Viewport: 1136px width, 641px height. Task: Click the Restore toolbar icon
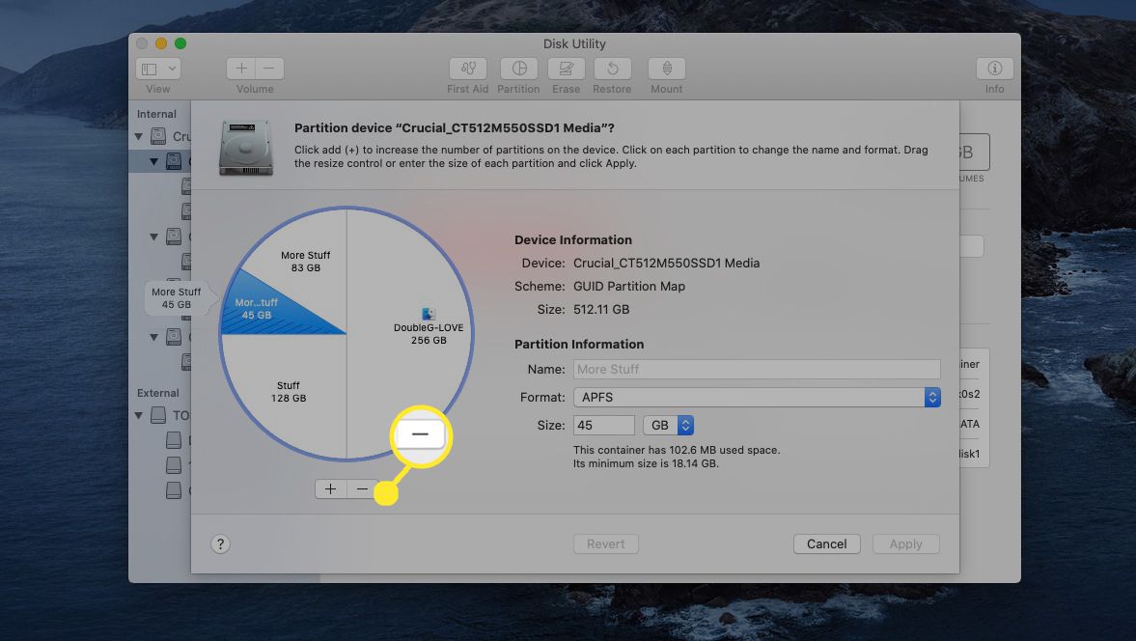click(x=612, y=70)
